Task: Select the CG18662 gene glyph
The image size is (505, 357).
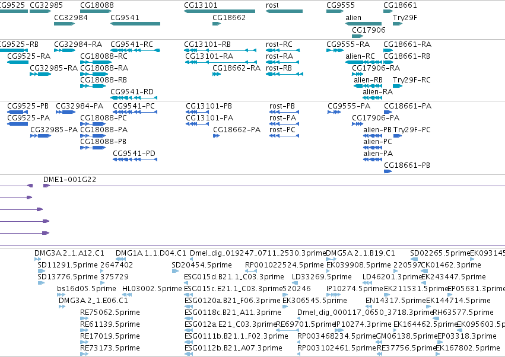Action: (217, 24)
